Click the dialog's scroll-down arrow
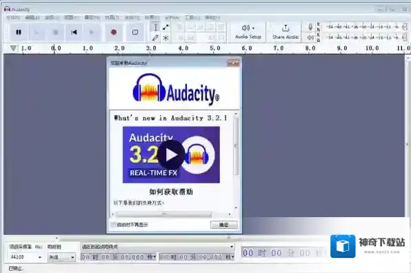Viewport: 411px width, 273px height. [x=236, y=208]
